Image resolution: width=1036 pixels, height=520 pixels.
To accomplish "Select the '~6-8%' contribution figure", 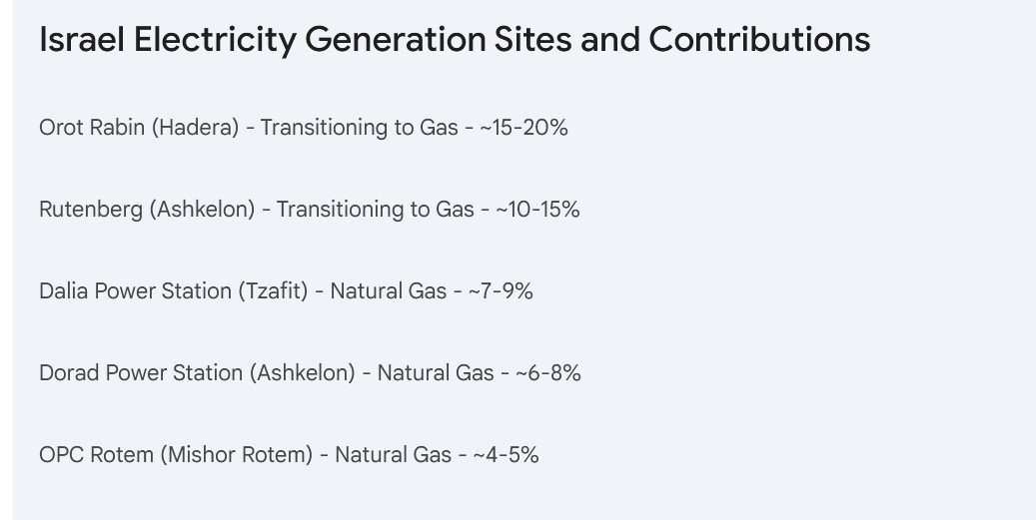I will tap(547, 373).
